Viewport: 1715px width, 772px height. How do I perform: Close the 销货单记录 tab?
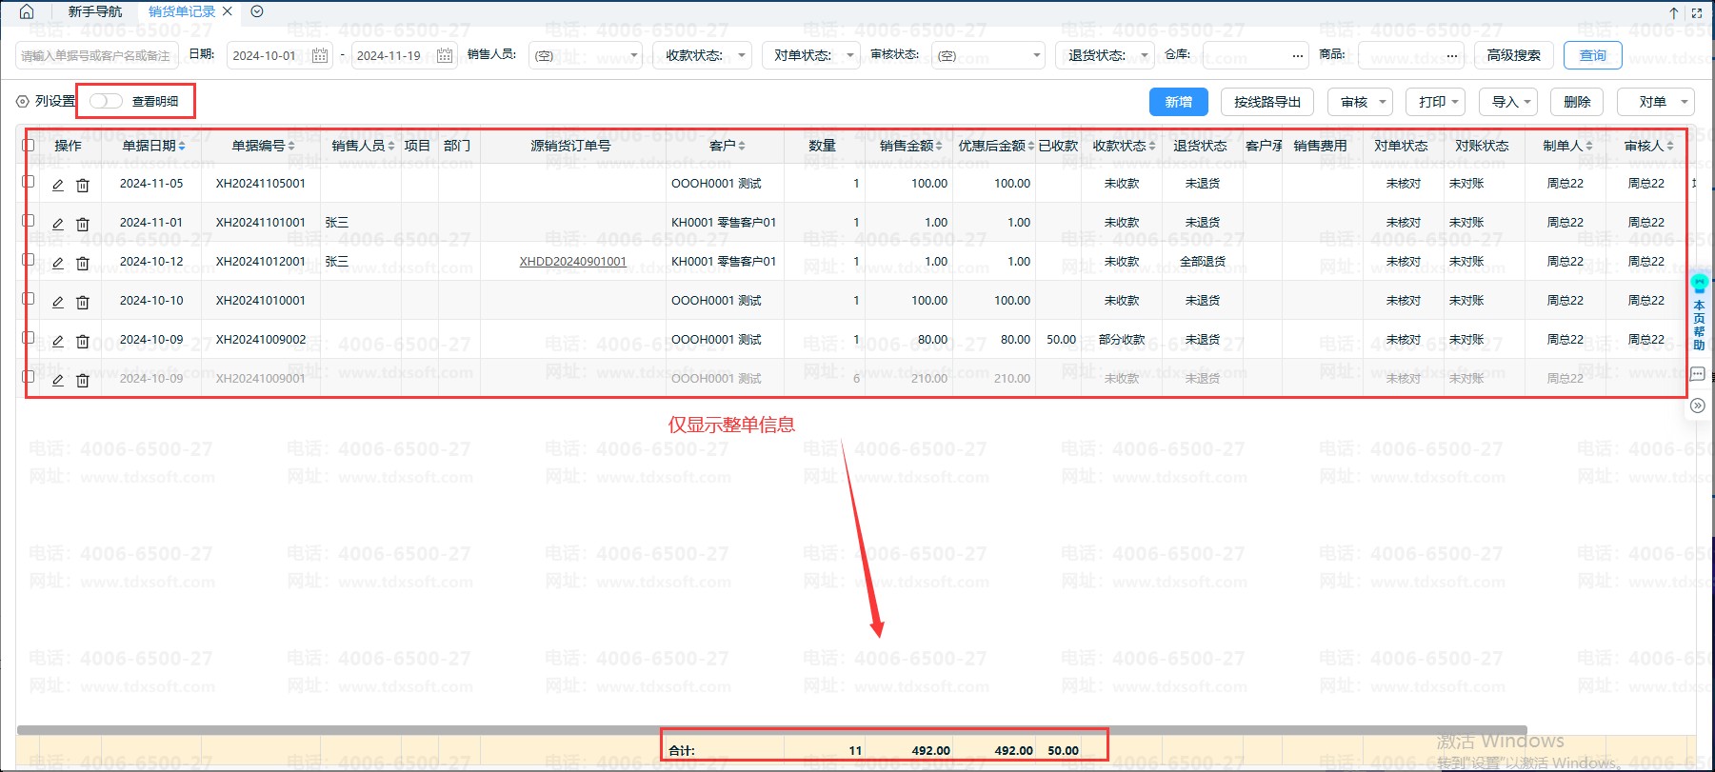click(228, 11)
